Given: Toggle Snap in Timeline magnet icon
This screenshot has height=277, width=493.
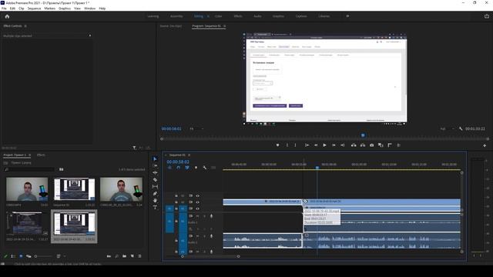Looking at the screenshot, I should 178,168.
